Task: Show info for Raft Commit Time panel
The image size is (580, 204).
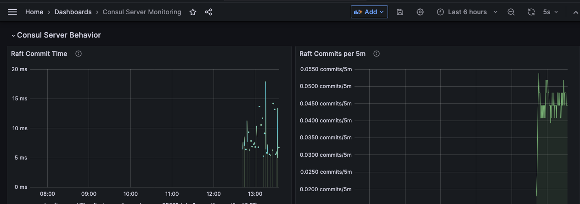Action: 79,54
